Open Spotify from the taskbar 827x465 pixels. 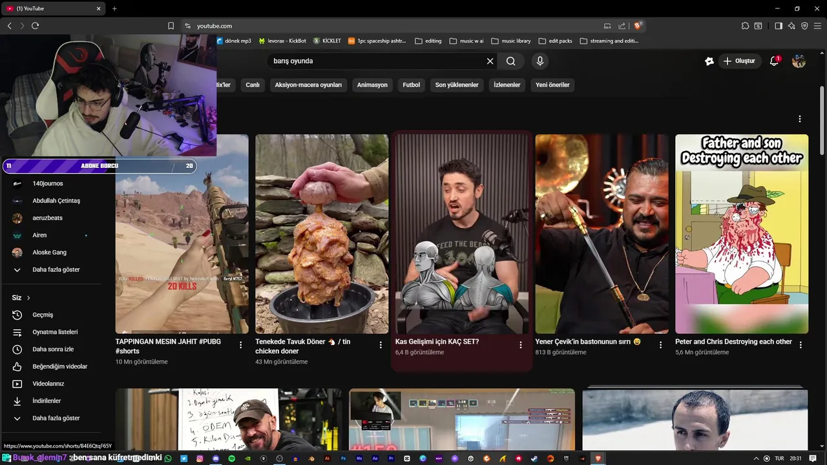pyautogui.click(x=231, y=459)
